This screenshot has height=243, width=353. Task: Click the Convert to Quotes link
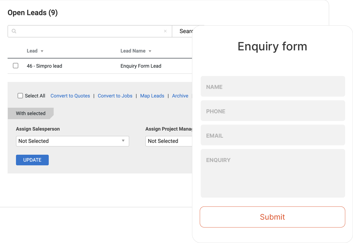[70, 96]
